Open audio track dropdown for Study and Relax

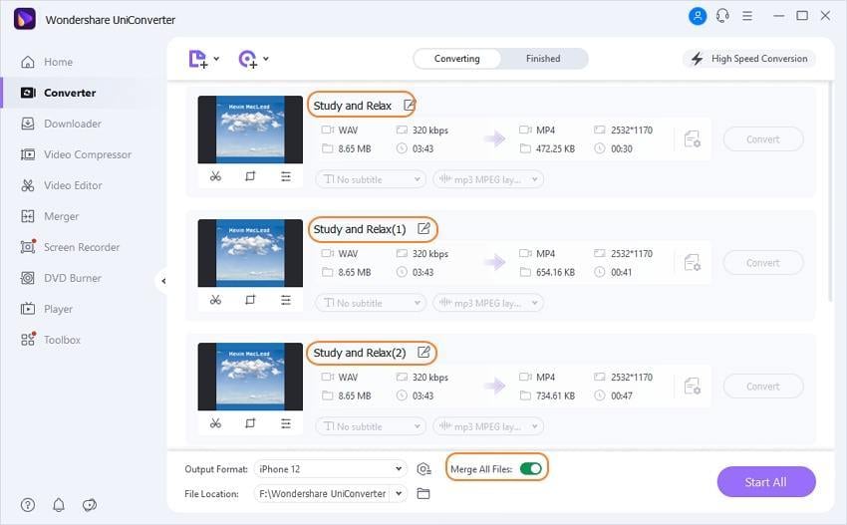[488, 179]
